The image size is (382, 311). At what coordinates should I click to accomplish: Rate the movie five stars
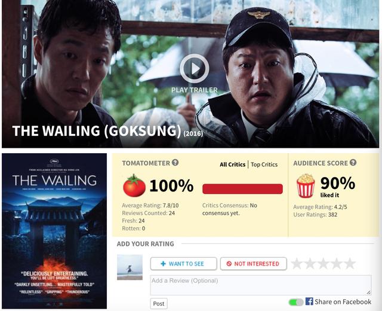point(350,264)
